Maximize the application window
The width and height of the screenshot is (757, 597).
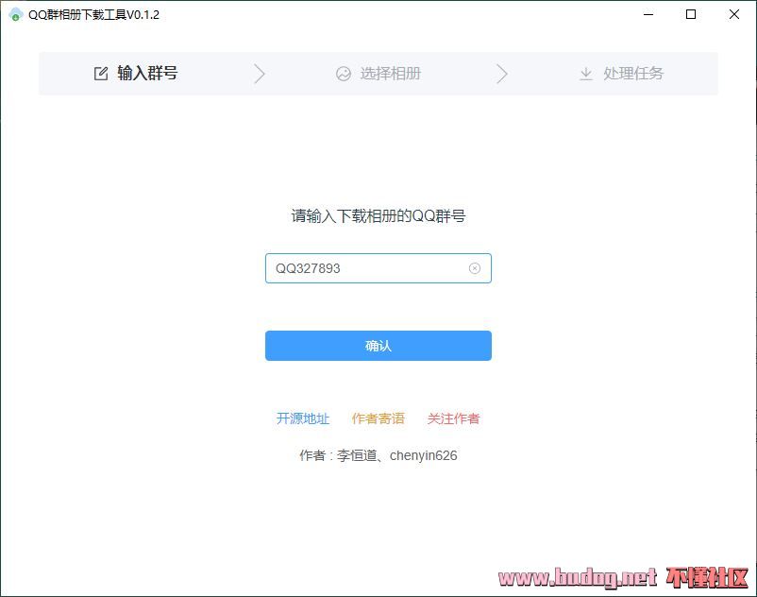[691, 14]
